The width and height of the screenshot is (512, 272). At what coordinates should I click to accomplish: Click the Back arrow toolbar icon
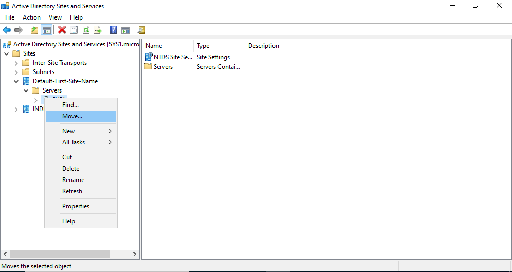[7, 30]
